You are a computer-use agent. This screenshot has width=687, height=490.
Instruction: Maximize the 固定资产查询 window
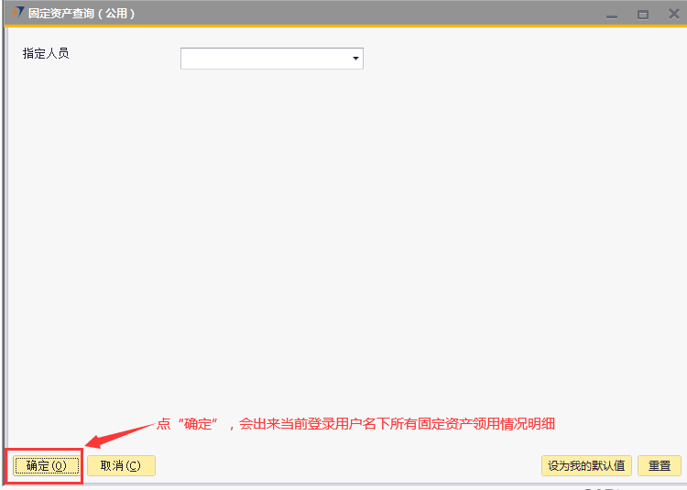(x=642, y=15)
